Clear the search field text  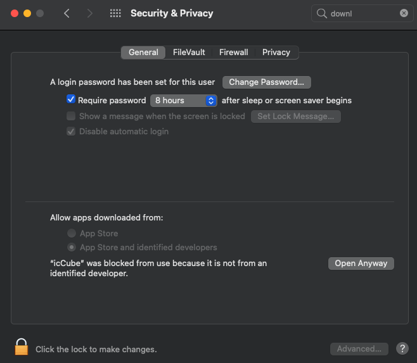tap(404, 13)
